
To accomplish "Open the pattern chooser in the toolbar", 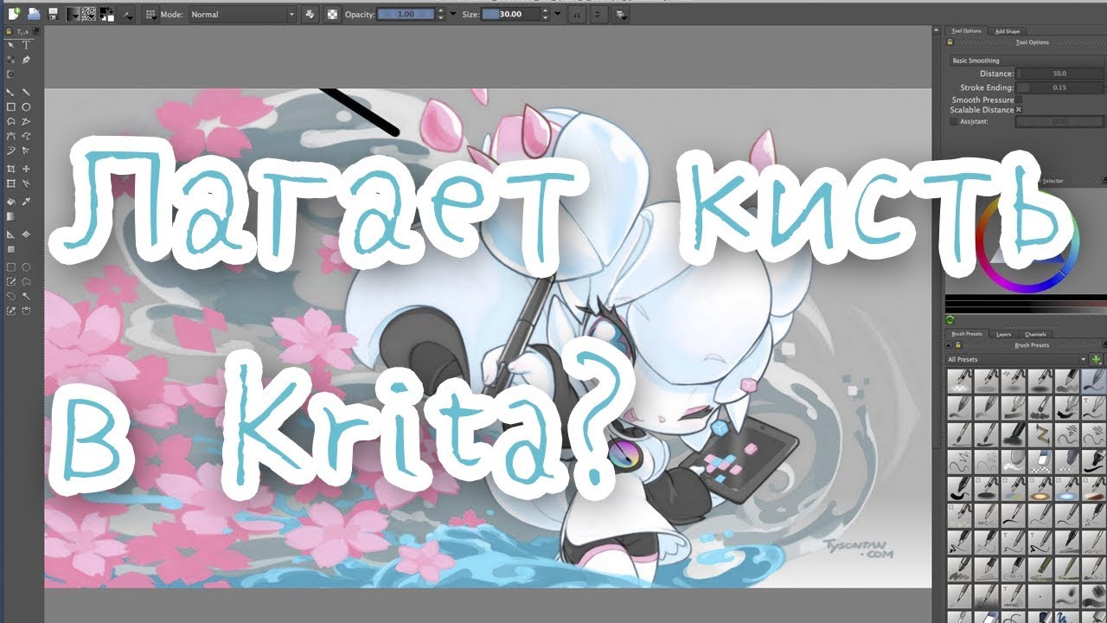I will (x=88, y=14).
